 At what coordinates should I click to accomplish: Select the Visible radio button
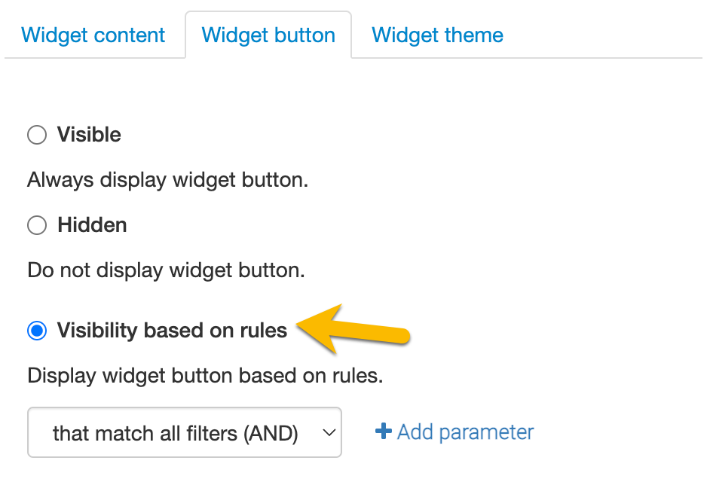coord(36,135)
